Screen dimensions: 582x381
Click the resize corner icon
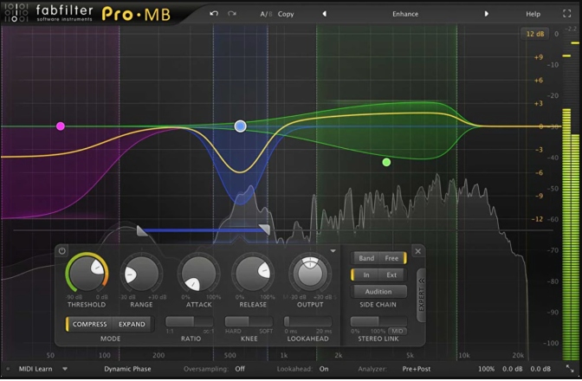tap(569, 369)
